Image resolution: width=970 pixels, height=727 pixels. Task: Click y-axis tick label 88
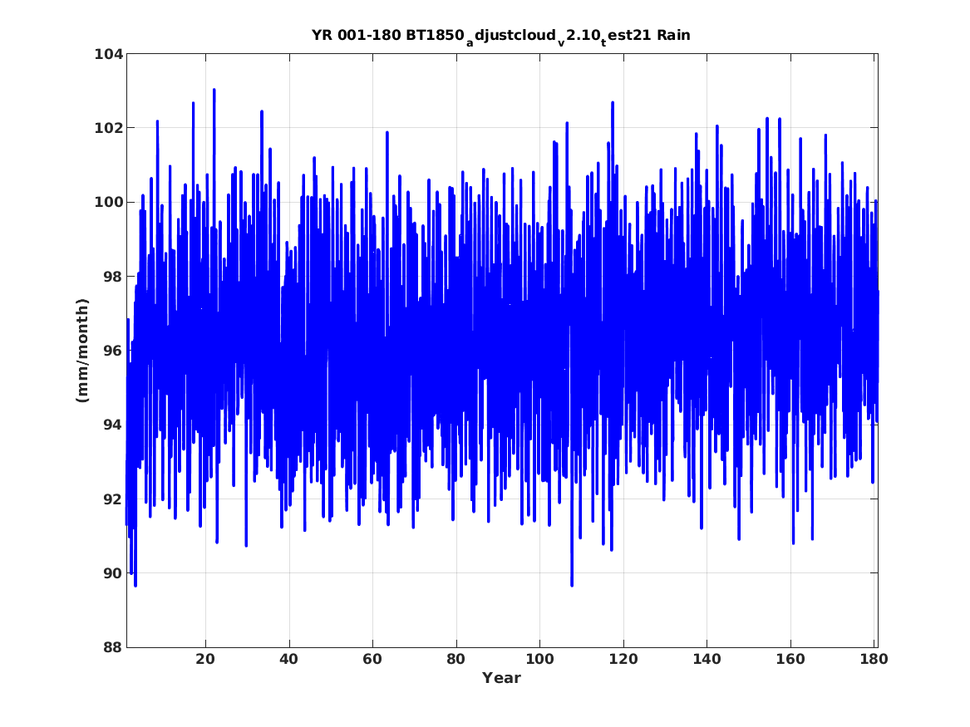pos(113,647)
